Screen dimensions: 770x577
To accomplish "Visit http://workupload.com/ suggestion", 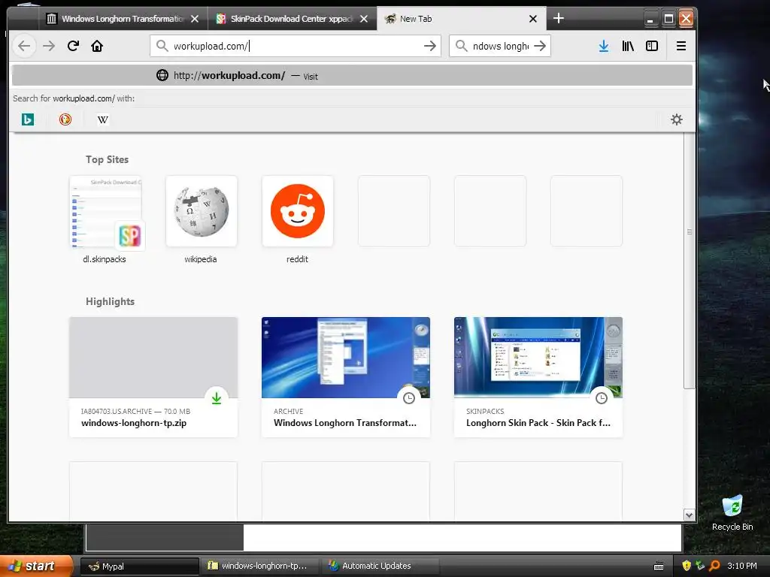I will pyautogui.click(x=352, y=76).
